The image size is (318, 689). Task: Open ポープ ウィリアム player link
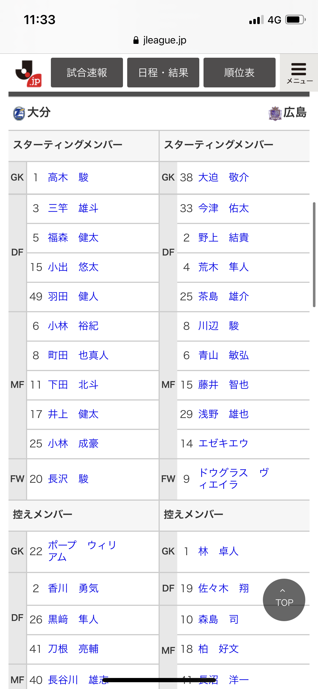[82, 551]
